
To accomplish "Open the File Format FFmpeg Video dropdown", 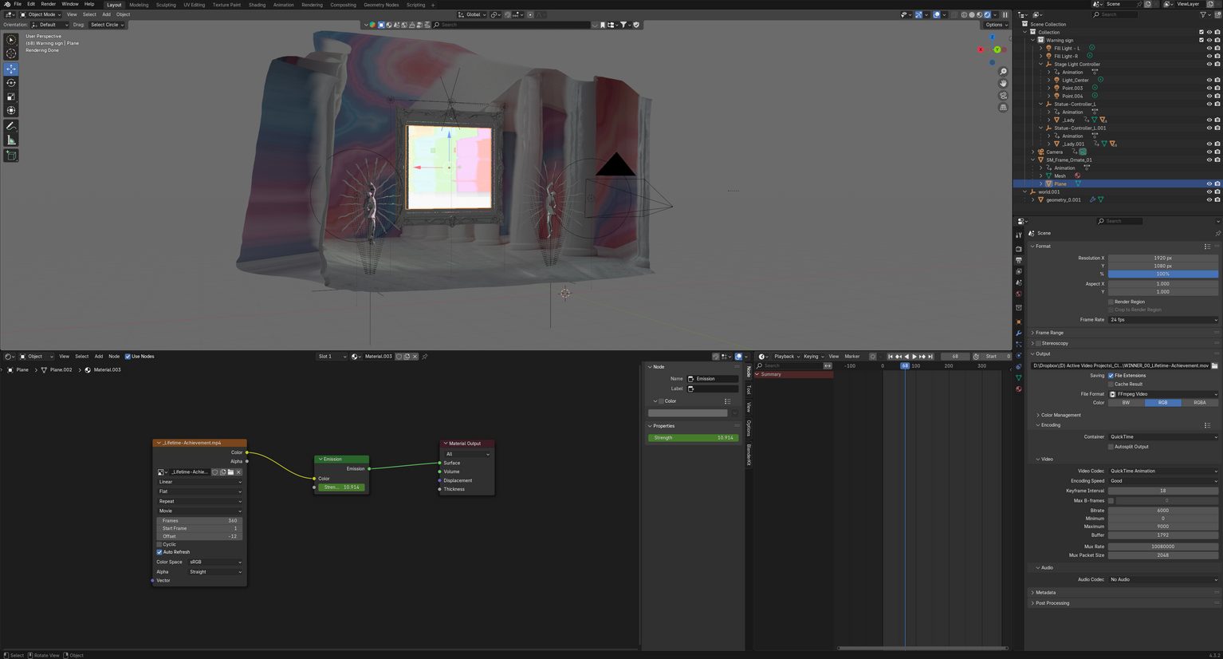I will tap(1163, 394).
